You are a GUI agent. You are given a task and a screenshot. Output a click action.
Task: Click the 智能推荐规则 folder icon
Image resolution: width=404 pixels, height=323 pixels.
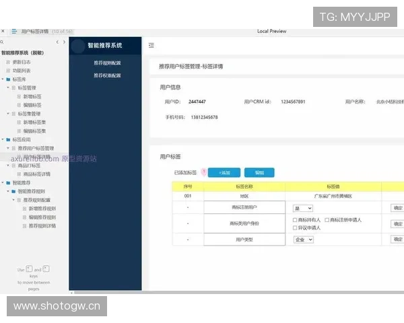[x=13, y=191]
